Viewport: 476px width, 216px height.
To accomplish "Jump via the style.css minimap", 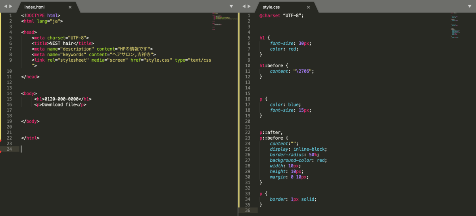I will (x=456, y=25).
